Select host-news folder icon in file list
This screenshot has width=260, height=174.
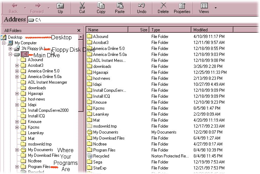tap(90, 78)
